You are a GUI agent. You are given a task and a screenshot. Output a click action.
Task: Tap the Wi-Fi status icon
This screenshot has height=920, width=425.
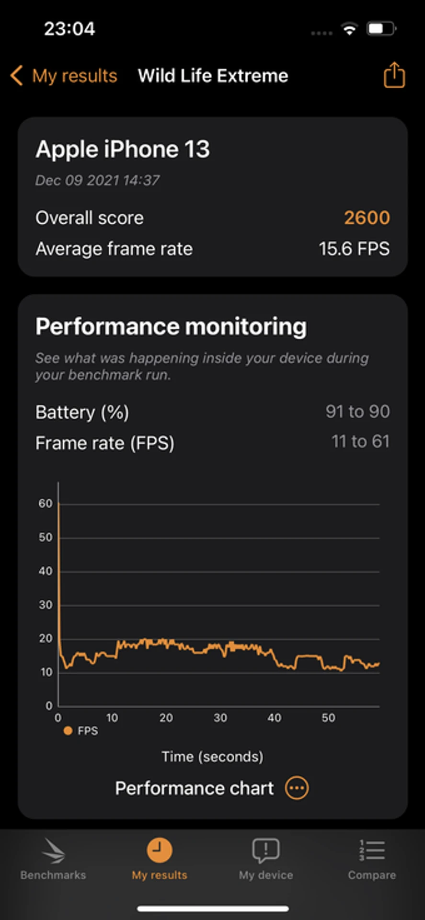tap(350, 29)
